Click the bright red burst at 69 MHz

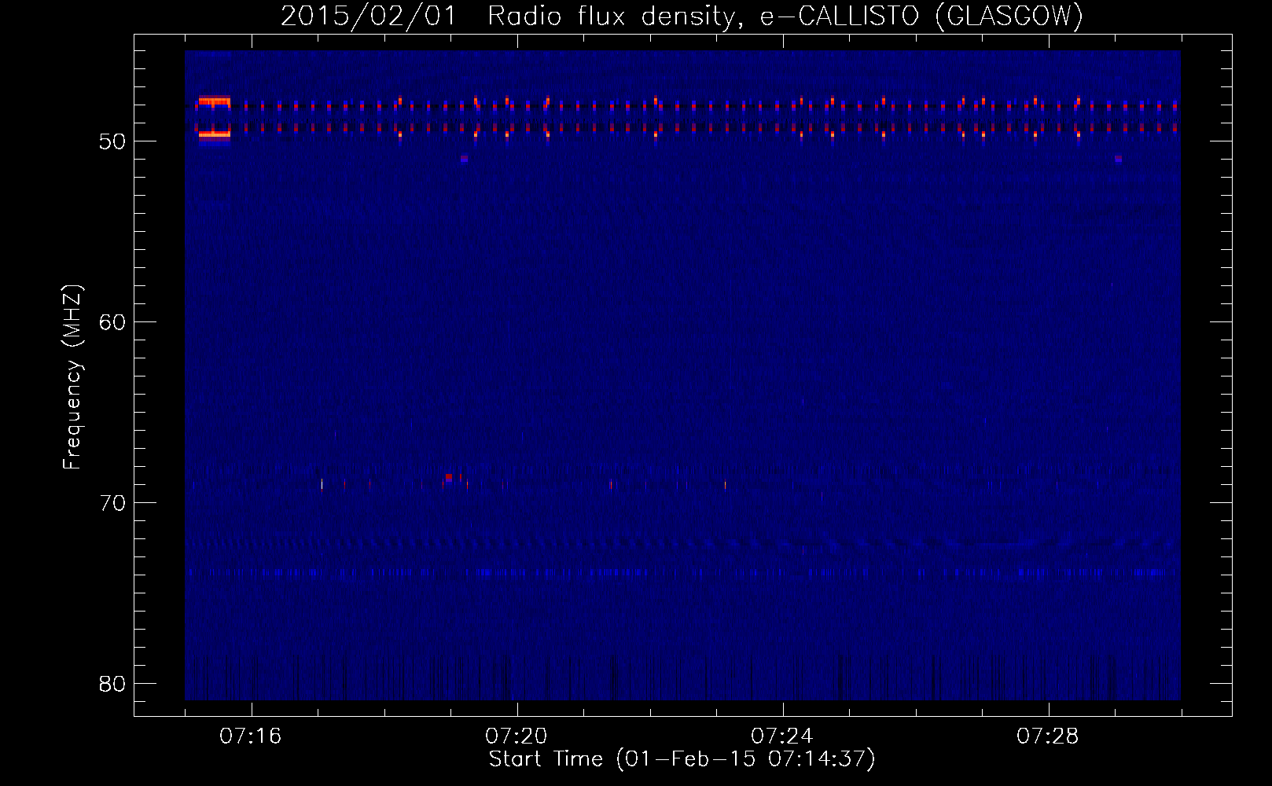[449, 477]
